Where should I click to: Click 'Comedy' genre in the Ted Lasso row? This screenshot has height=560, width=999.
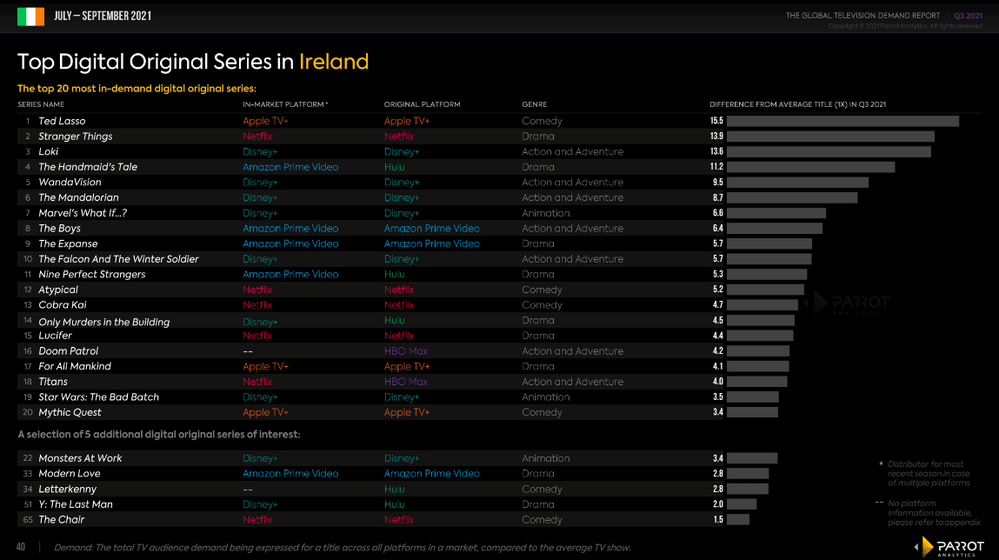(543, 121)
